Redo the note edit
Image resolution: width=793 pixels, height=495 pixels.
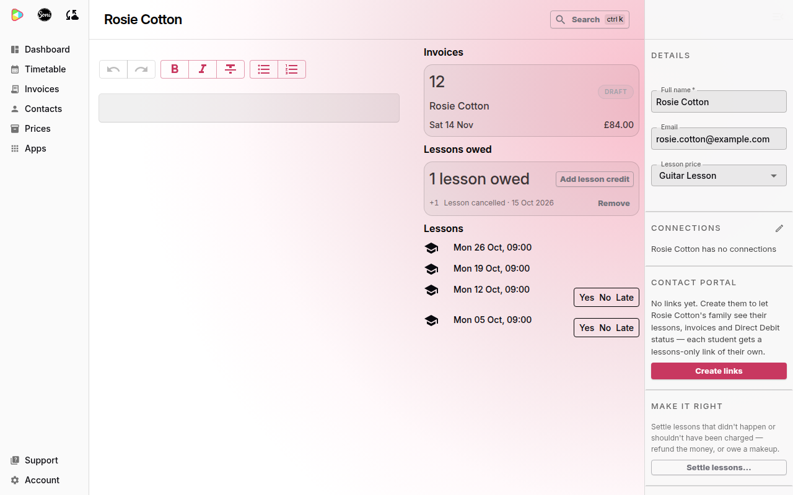[141, 69]
